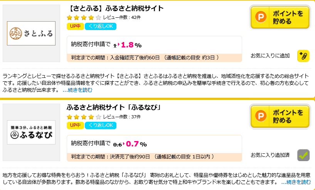Click さとふる star rating icons
Image resolution: width=315 pixels, height=190 pixels.
coord(84,18)
